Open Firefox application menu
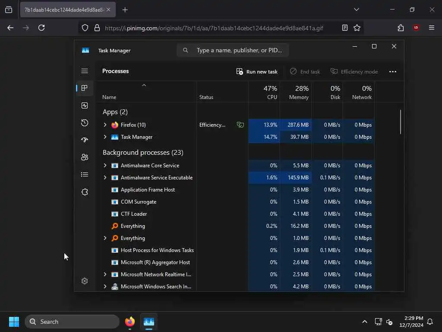The image size is (442, 332). (432, 28)
